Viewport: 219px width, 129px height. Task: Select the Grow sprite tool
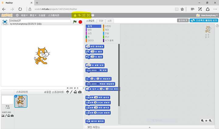84,15
